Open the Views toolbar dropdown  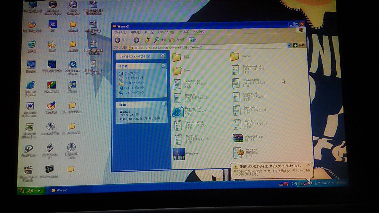pos(192,40)
